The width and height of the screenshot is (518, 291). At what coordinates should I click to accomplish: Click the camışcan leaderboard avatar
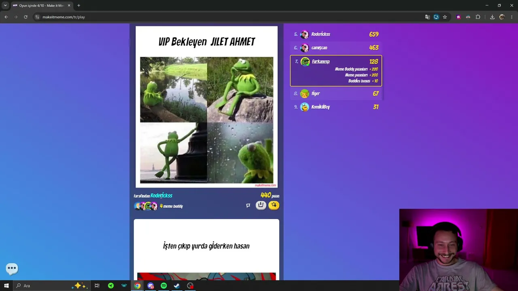coord(304,48)
